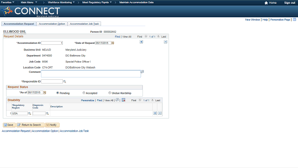Image resolution: width=298 pixels, height=168 pixels.
Task: Switch to Accommodation Request tab
Action: [19, 24]
